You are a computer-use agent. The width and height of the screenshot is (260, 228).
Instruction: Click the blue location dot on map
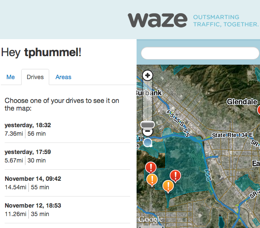click(x=147, y=142)
